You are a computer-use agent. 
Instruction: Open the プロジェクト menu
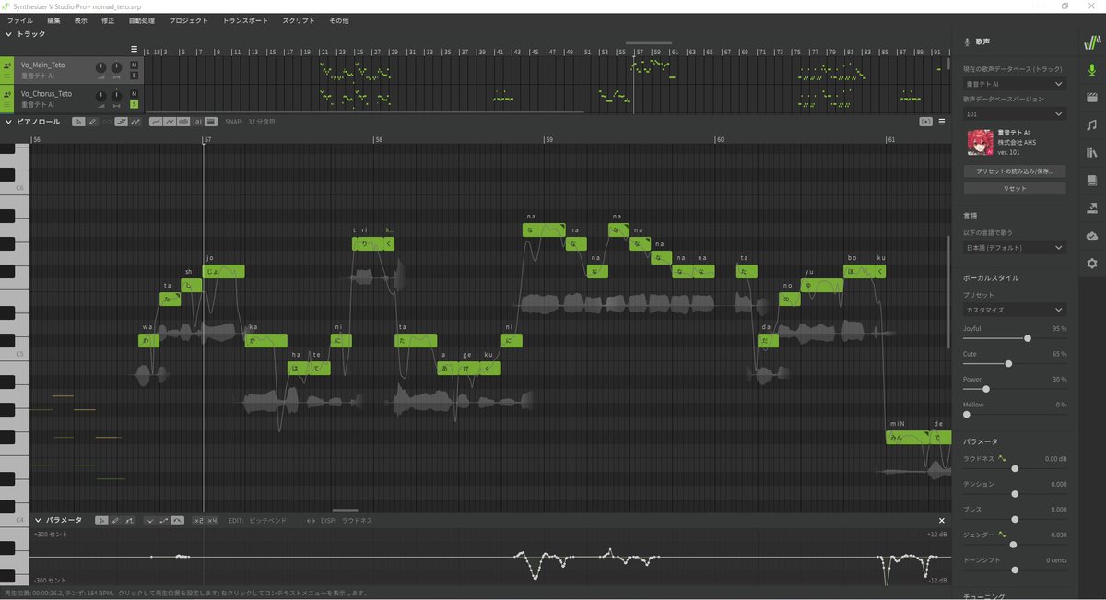[188, 20]
